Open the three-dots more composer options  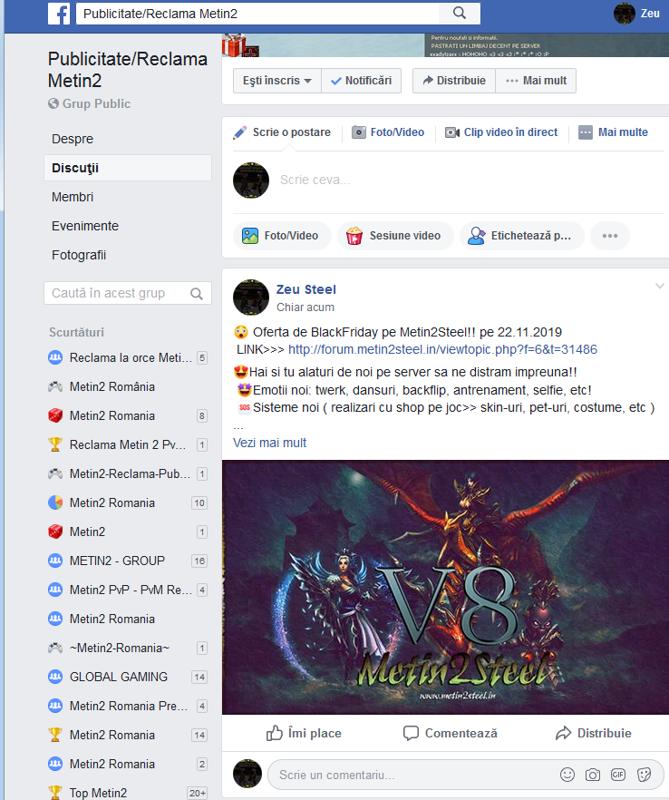[x=610, y=236]
